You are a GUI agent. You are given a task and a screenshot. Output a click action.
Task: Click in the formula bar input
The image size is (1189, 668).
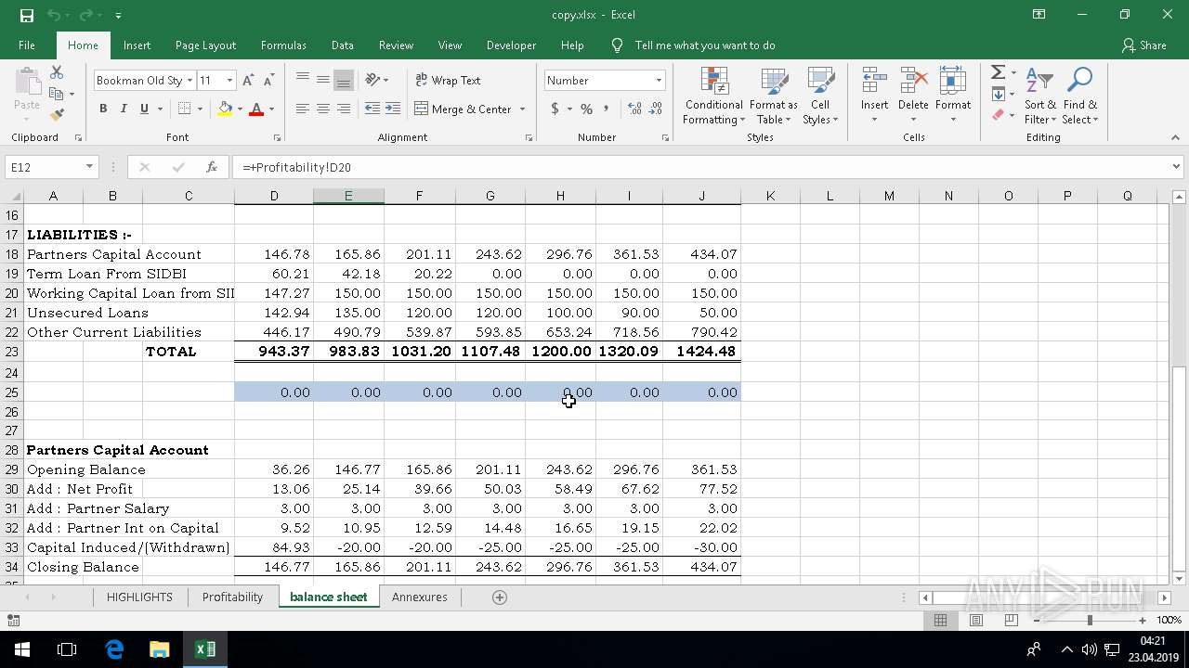point(699,167)
